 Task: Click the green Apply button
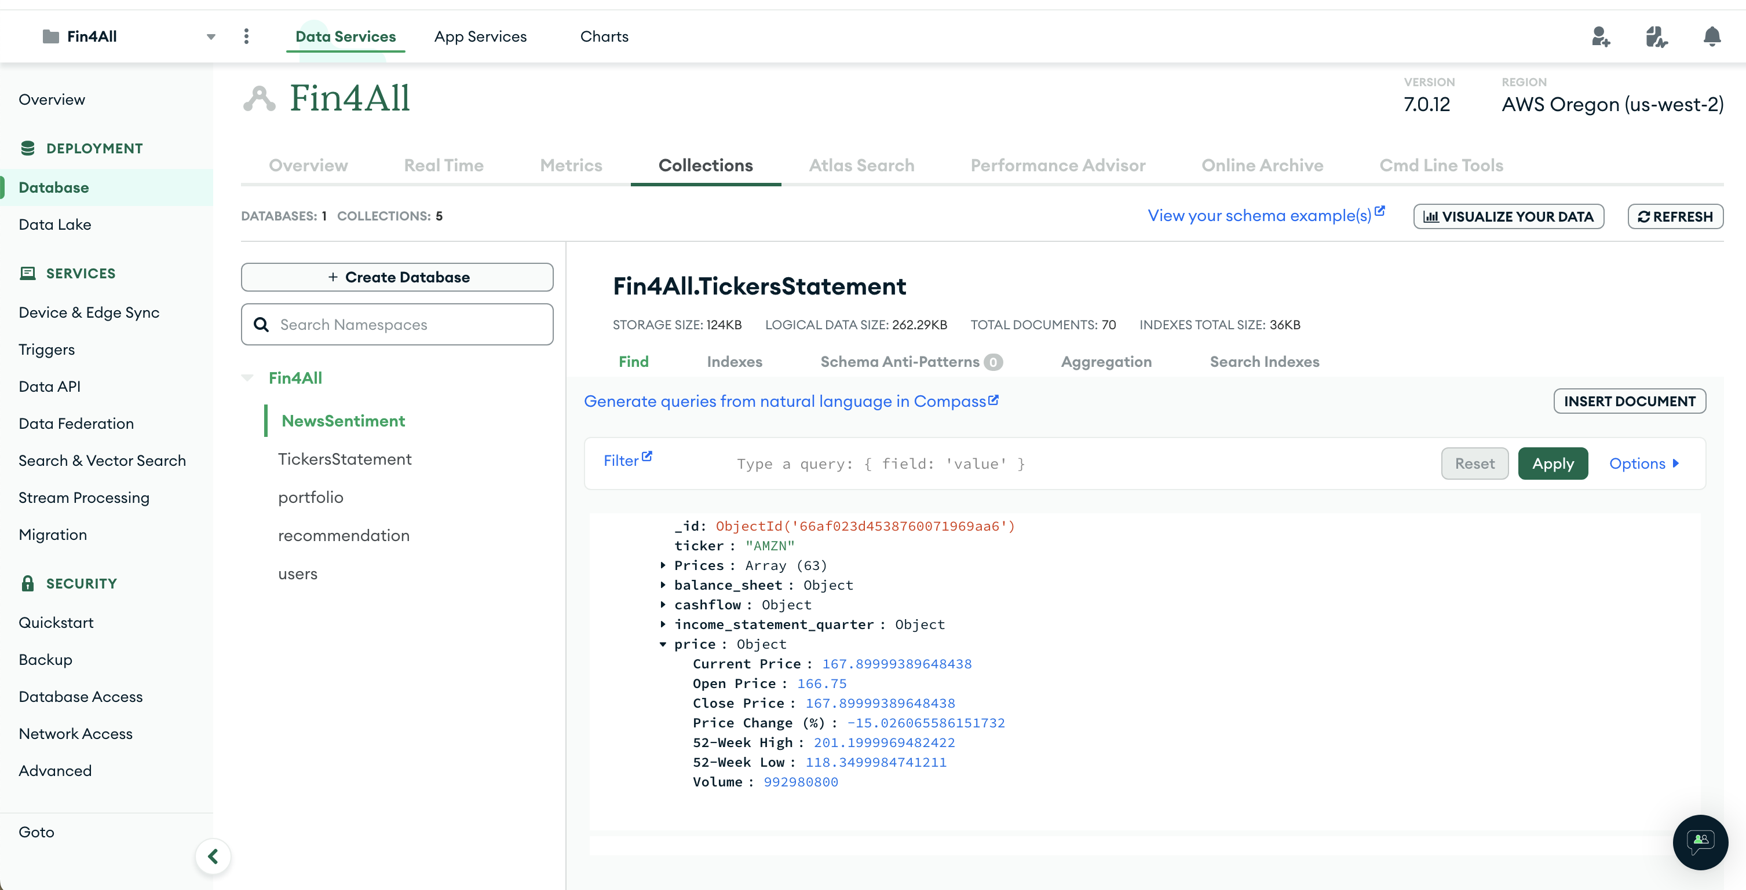pos(1552,464)
